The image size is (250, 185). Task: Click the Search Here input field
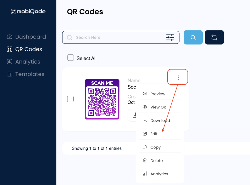click(x=116, y=37)
